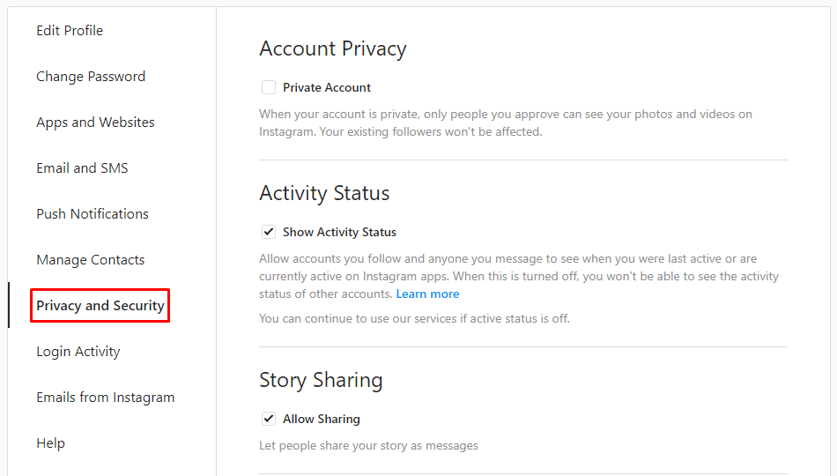This screenshot has width=837, height=476.
Task: Select Email and SMS in the sidebar
Action: (82, 168)
